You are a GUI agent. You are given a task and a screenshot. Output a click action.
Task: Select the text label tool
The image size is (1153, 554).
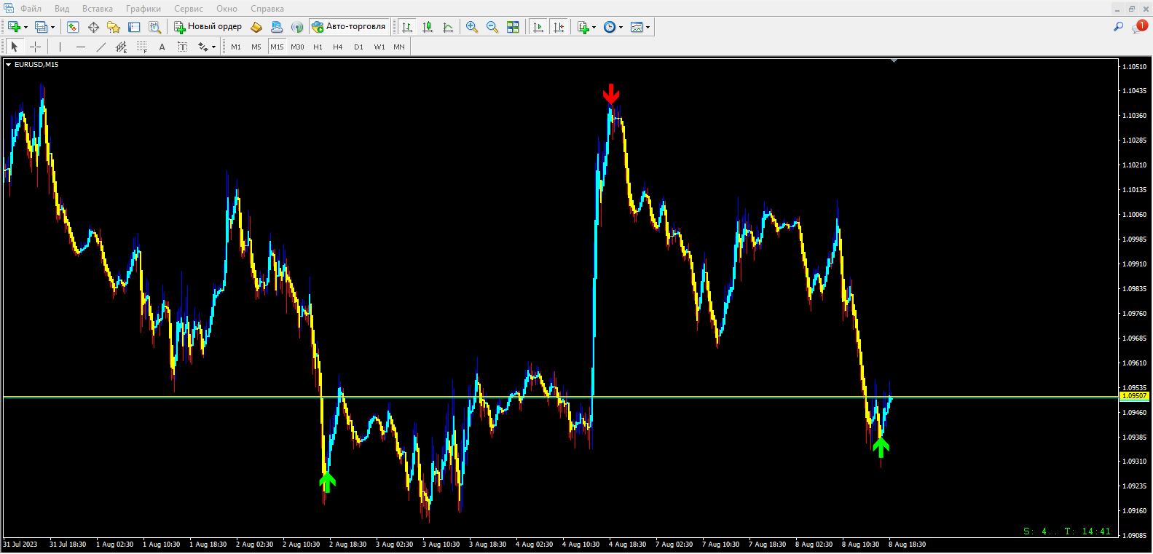[x=182, y=47]
